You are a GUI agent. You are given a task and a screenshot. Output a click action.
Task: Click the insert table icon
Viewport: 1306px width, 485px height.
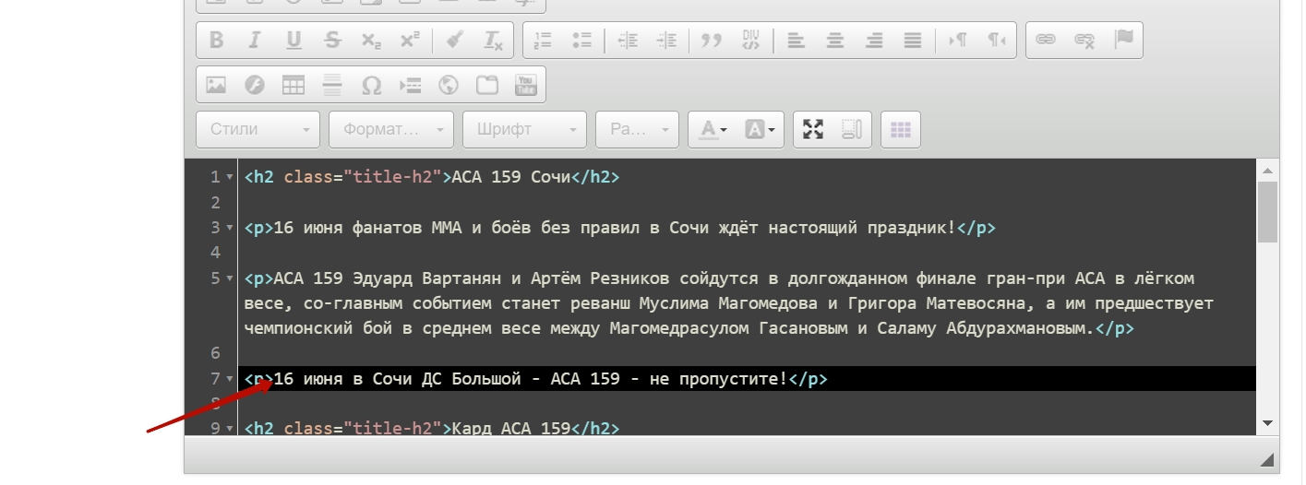[294, 85]
